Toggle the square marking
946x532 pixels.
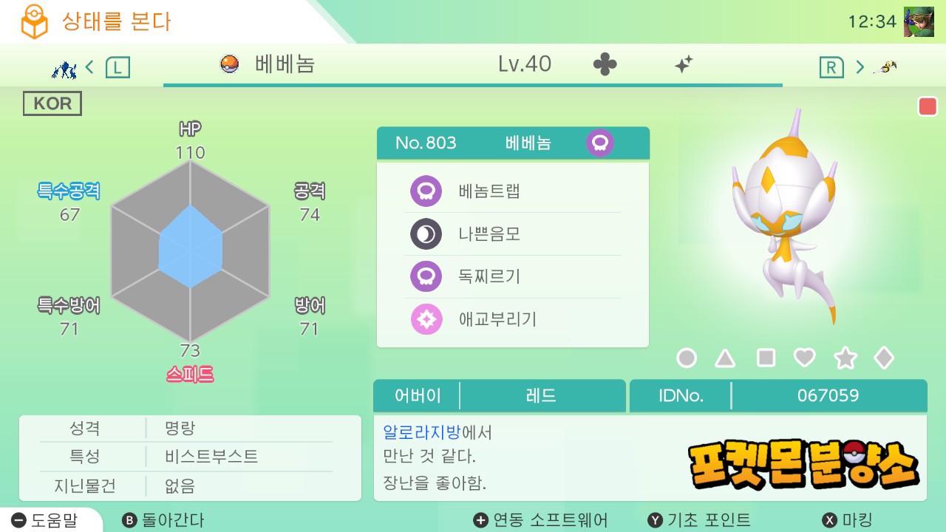point(766,358)
